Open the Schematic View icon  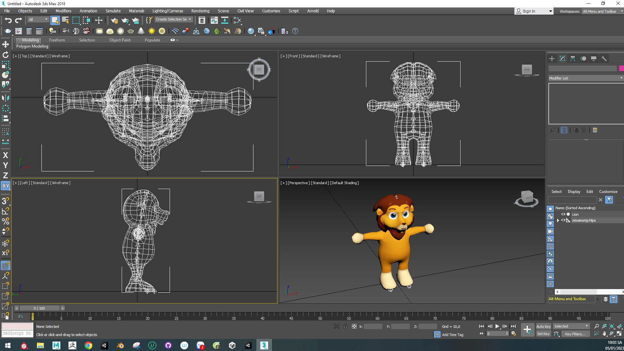(x=237, y=20)
